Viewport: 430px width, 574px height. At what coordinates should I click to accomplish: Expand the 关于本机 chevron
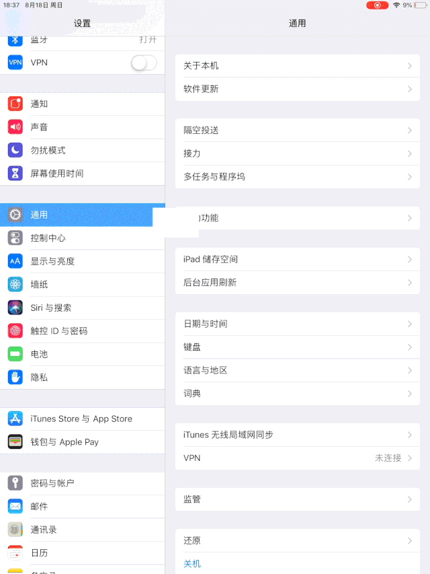(x=410, y=66)
